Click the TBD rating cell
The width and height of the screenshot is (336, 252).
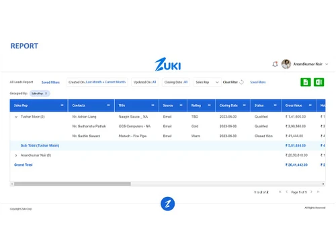pyautogui.click(x=195, y=117)
